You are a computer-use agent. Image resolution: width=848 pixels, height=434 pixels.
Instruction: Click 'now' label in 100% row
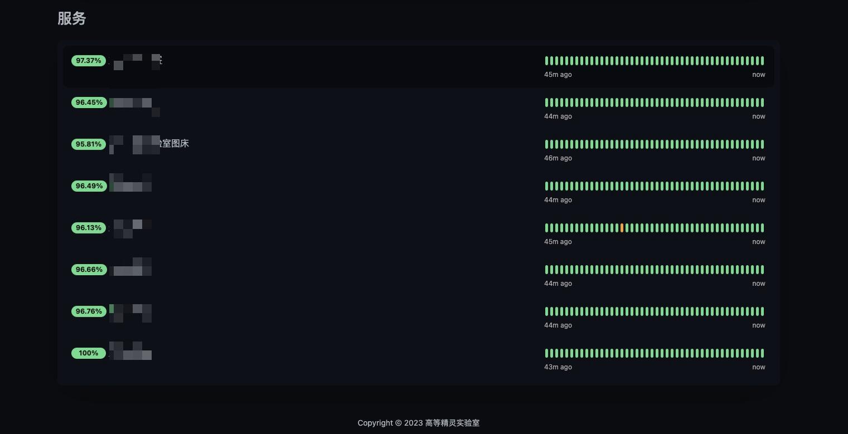pos(759,367)
